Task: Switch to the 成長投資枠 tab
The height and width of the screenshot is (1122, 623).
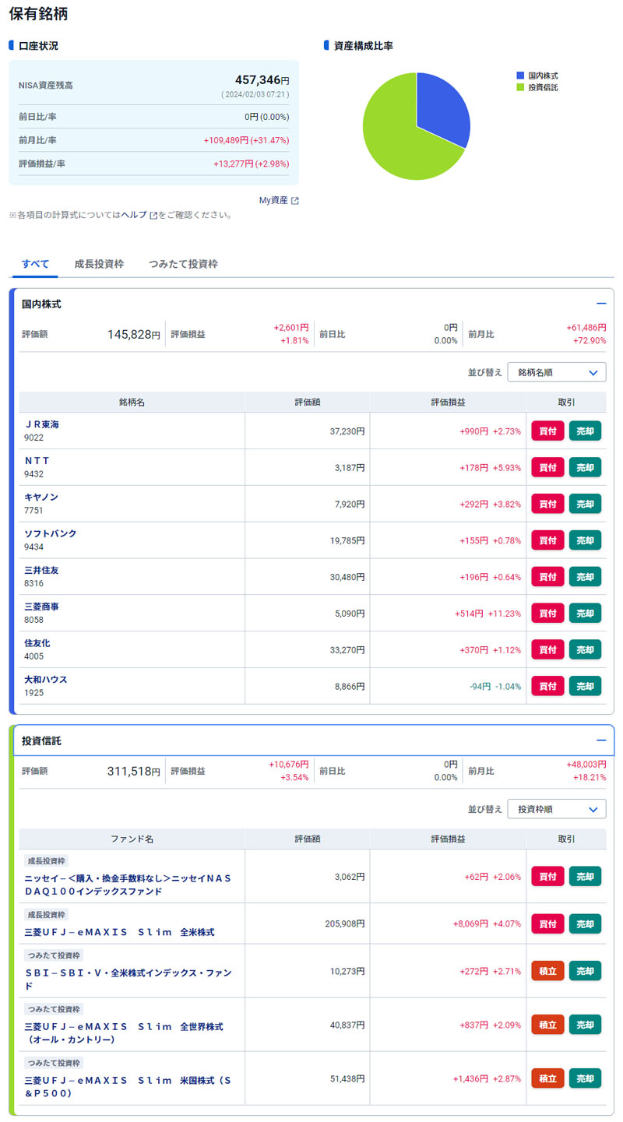Action: click(99, 264)
